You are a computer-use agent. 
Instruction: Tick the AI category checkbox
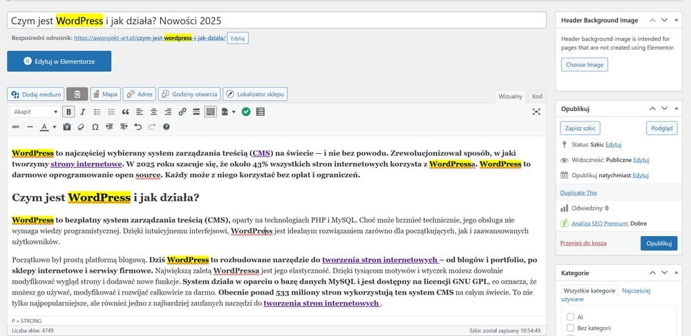point(570,317)
